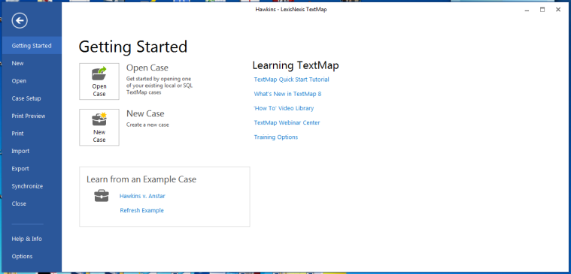Click the Learning TextMap heading
This screenshot has height=274, width=571.
(x=296, y=65)
